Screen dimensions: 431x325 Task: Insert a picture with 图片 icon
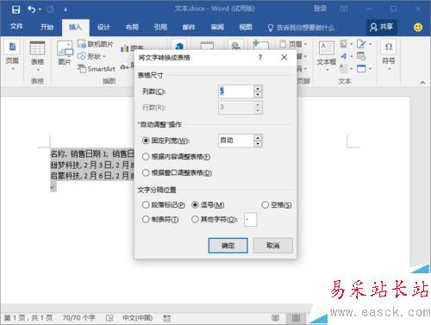65,53
